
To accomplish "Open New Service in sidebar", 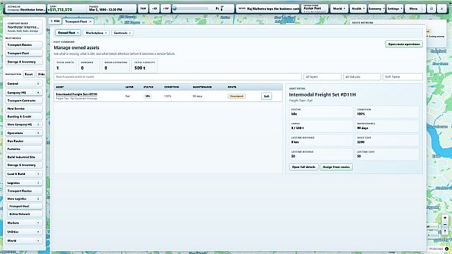I will (x=24, y=108).
